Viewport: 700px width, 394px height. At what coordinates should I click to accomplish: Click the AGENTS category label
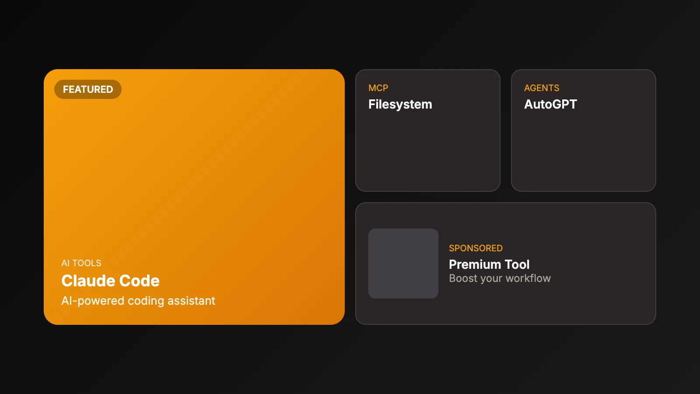(542, 88)
